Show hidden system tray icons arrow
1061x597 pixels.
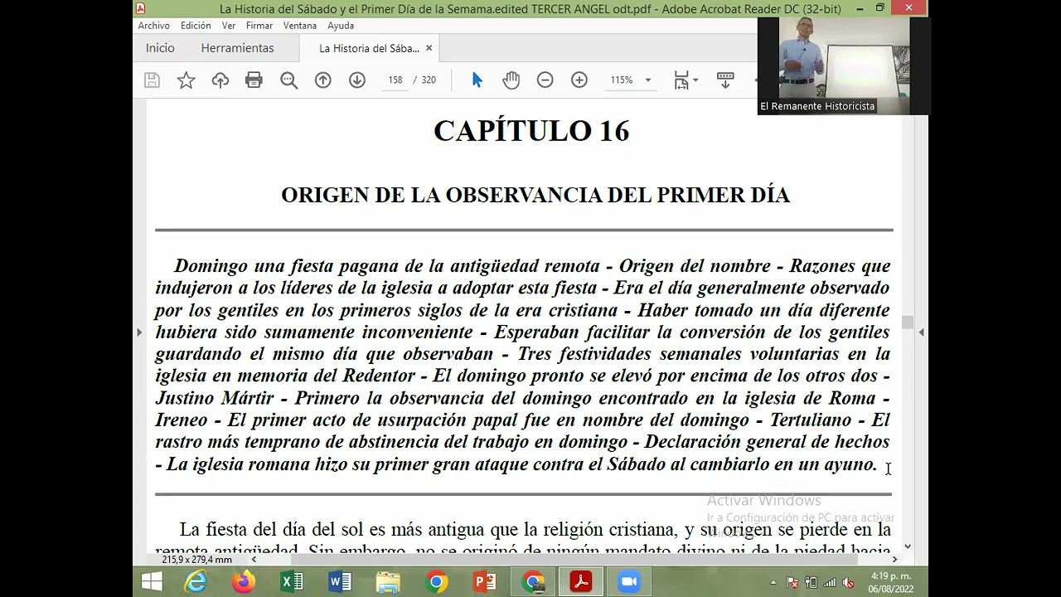coord(773,583)
